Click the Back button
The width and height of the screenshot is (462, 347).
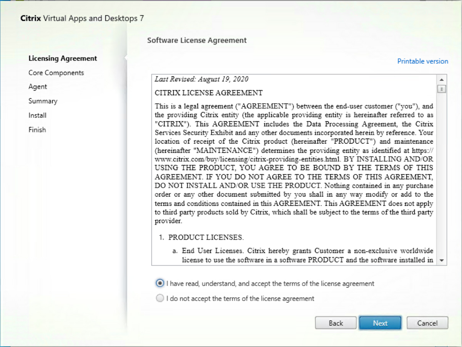click(335, 323)
